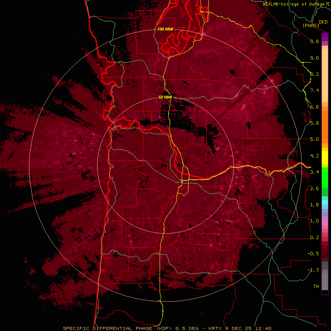Pick the bright orange color bar segment
This screenshot has width=331, height=331.
point(325,127)
